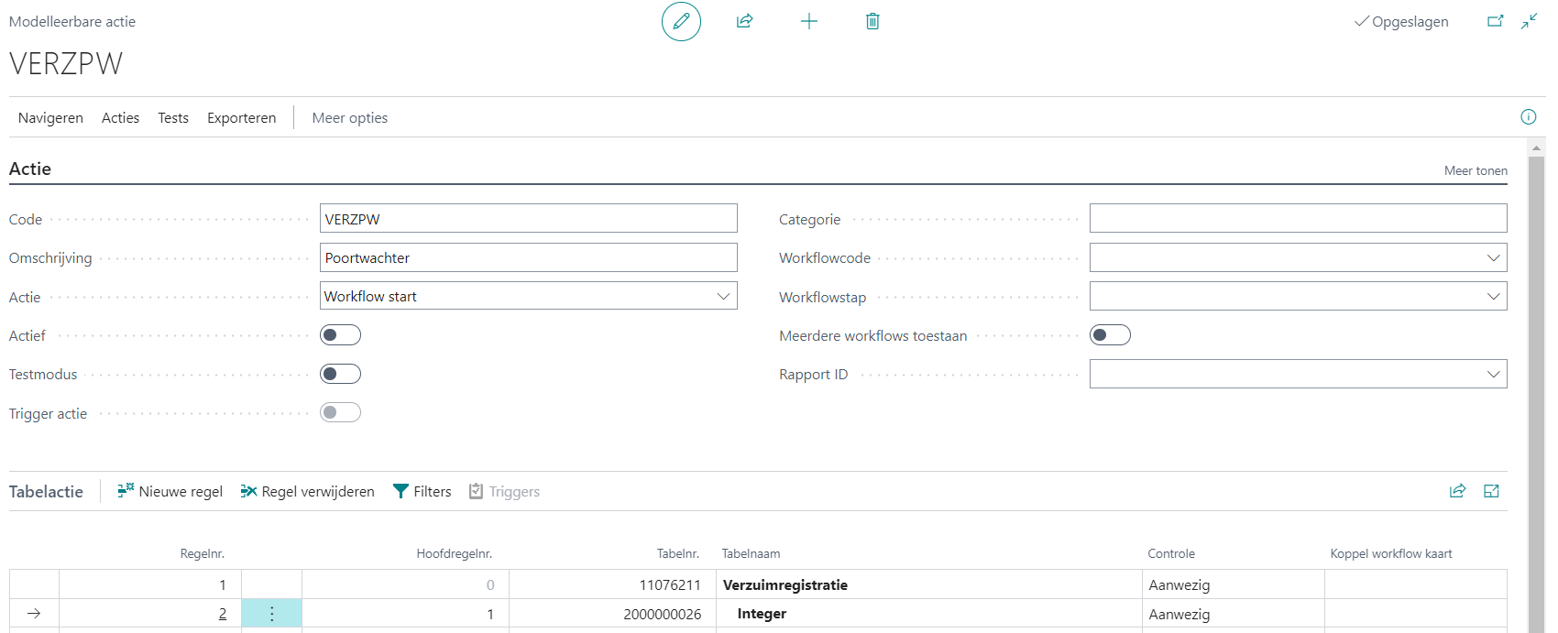Open the Navigeren menu
The width and height of the screenshot is (1558, 633).
coord(50,117)
